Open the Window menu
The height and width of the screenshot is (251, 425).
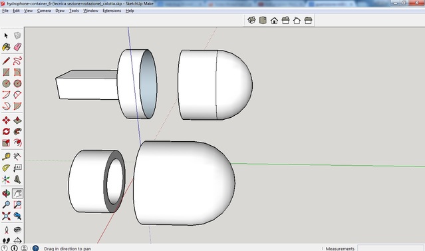pos(90,11)
